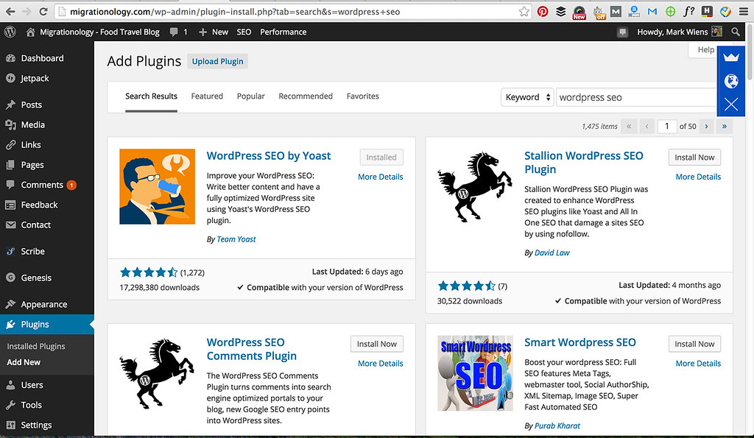Bookmark page with star icon
The image size is (754, 438).
(524, 12)
